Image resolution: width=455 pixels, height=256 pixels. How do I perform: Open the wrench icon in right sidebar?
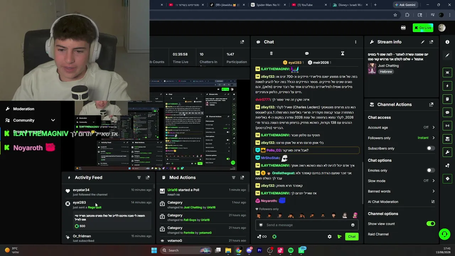448,152
